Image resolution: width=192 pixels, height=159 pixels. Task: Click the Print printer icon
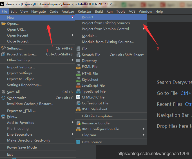(3, 117)
